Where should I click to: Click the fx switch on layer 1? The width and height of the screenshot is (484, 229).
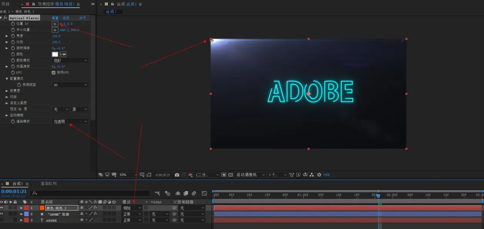pyautogui.click(x=95, y=208)
